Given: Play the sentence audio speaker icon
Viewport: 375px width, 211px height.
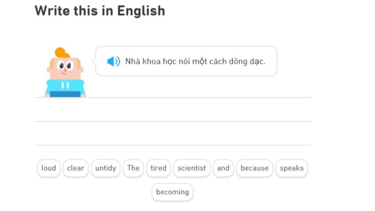Looking at the screenshot, I should pyautogui.click(x=113, y=61).
